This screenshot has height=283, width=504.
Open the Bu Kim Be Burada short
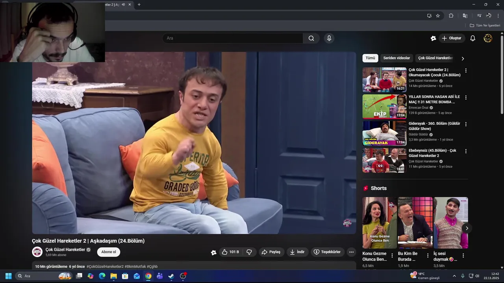pos(415,223)
